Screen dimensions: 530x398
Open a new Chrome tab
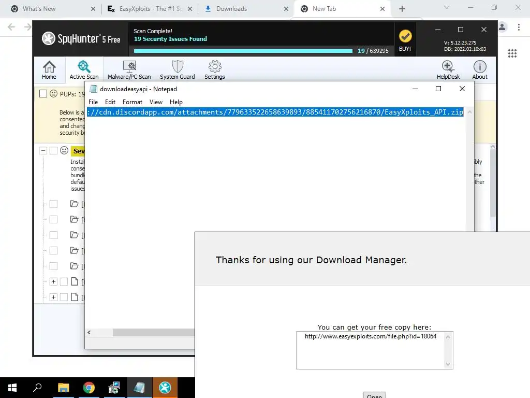click(x=402, y=9)
